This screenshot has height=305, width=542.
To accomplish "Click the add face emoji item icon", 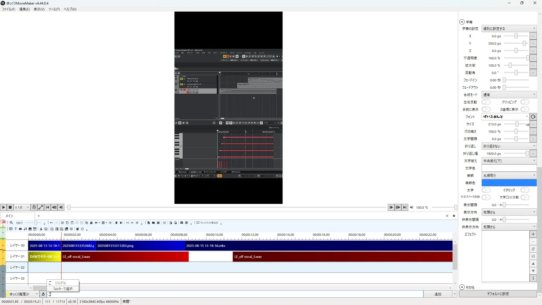I will [x=46, y=229].
